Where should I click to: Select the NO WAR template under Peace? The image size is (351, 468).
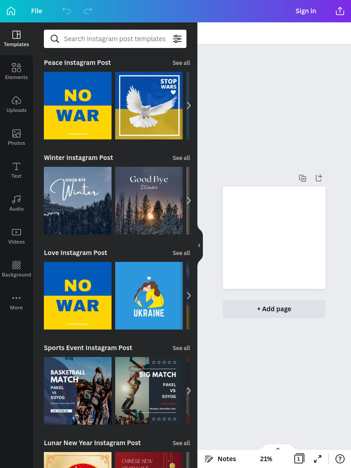pyautogui.click(x=78, y=106)
